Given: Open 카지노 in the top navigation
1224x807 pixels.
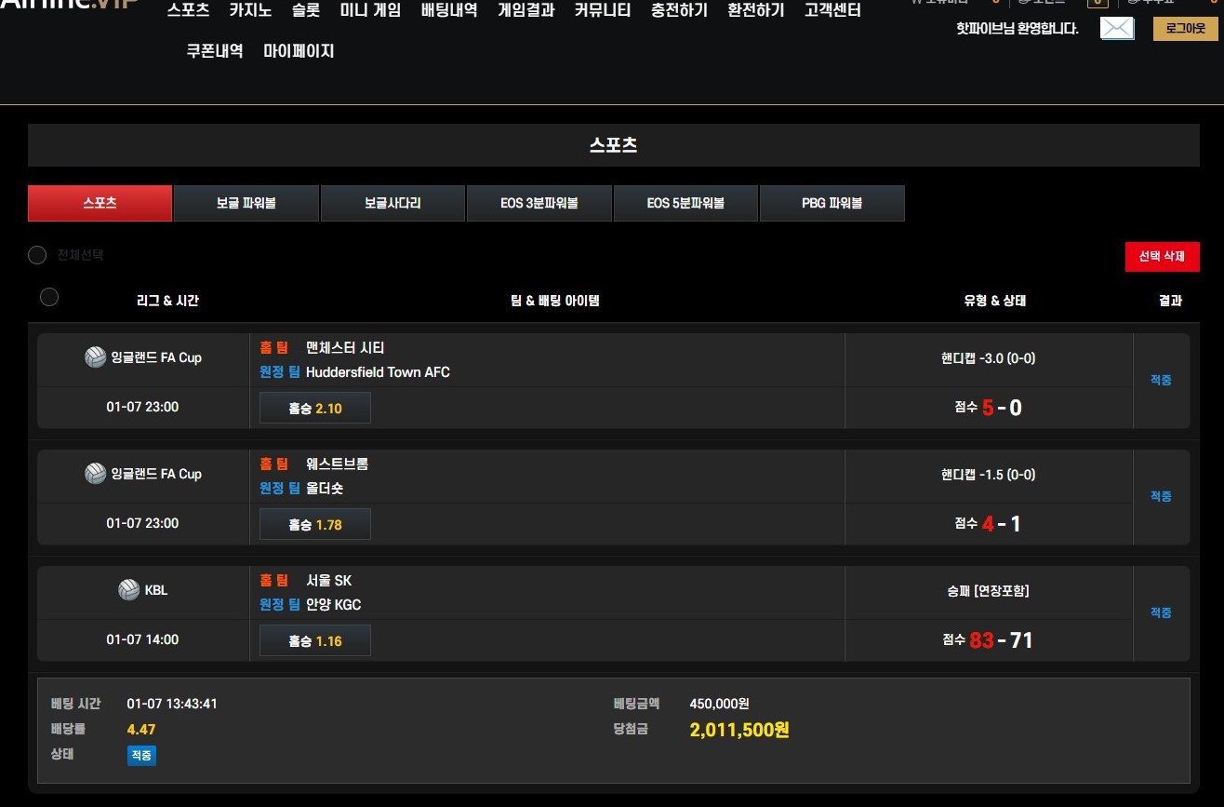Looking at the screenshot, I should click(249, 11).
